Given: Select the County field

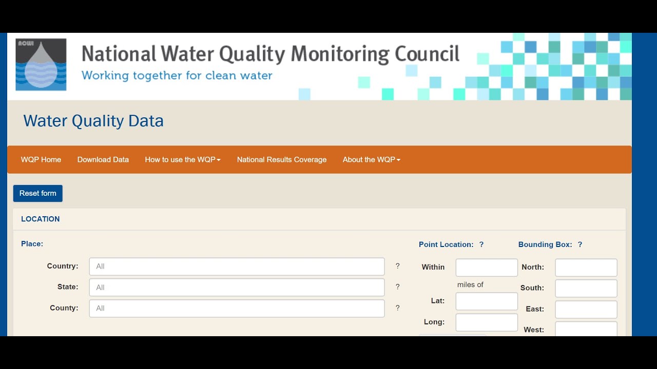Looking at the screenshot, I should (237, 308).
